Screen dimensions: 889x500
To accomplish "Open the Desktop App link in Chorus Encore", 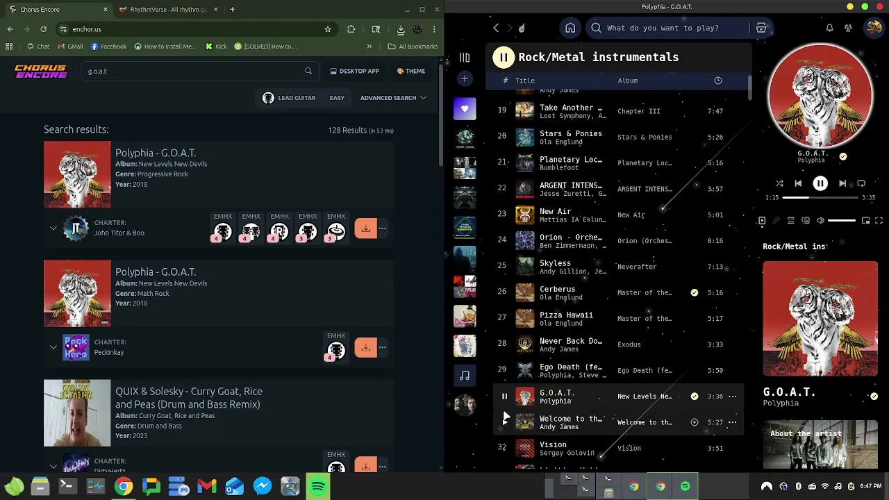I will click(355, 71).
